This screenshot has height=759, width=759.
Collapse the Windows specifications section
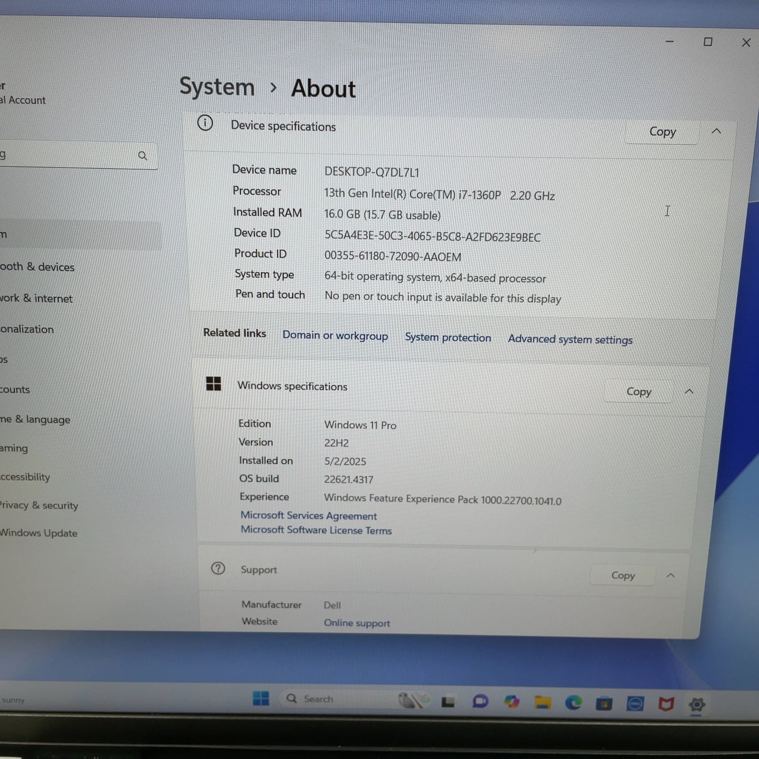(689, 391)
